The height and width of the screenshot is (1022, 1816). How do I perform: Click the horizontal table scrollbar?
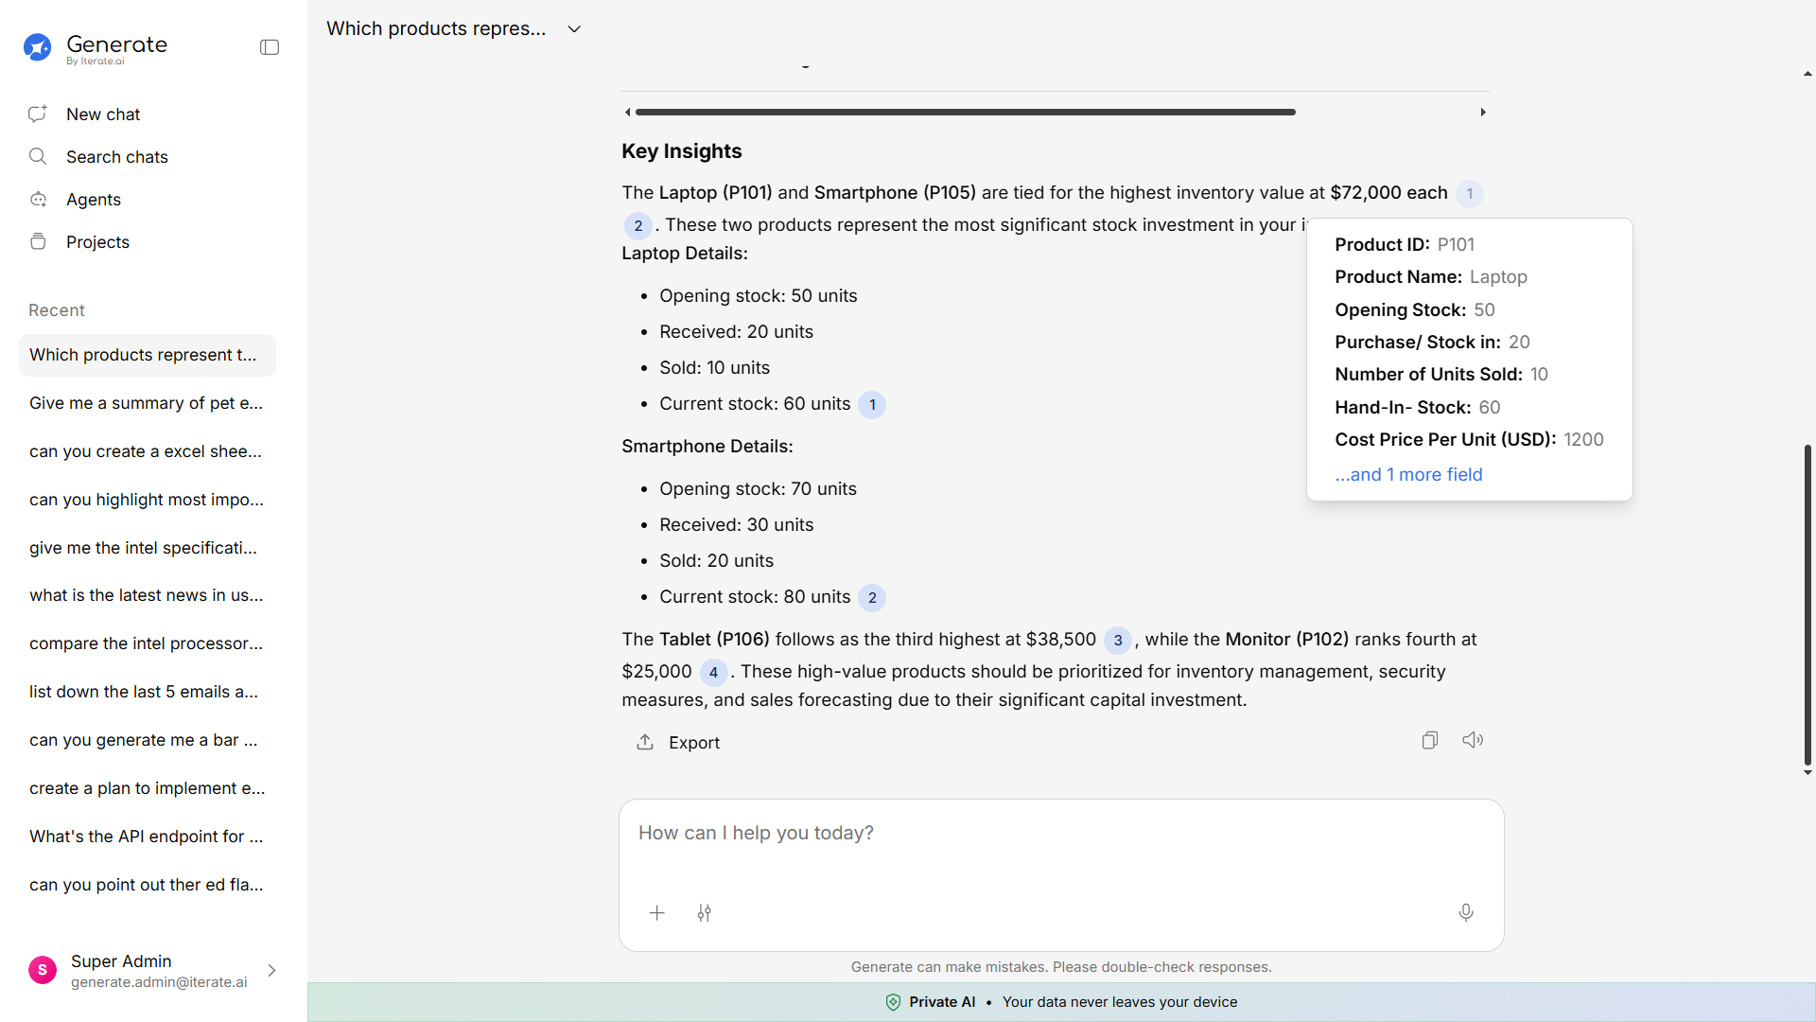(x=965, y=113)
